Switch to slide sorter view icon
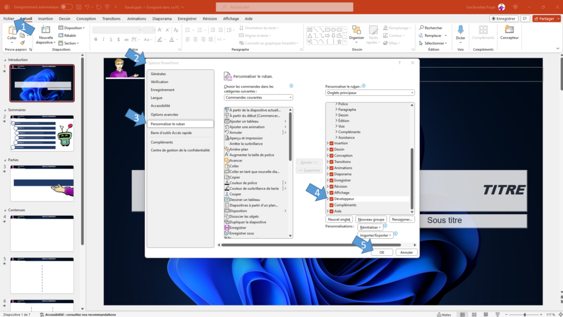563x317 pixels. (x=474, y=314)
